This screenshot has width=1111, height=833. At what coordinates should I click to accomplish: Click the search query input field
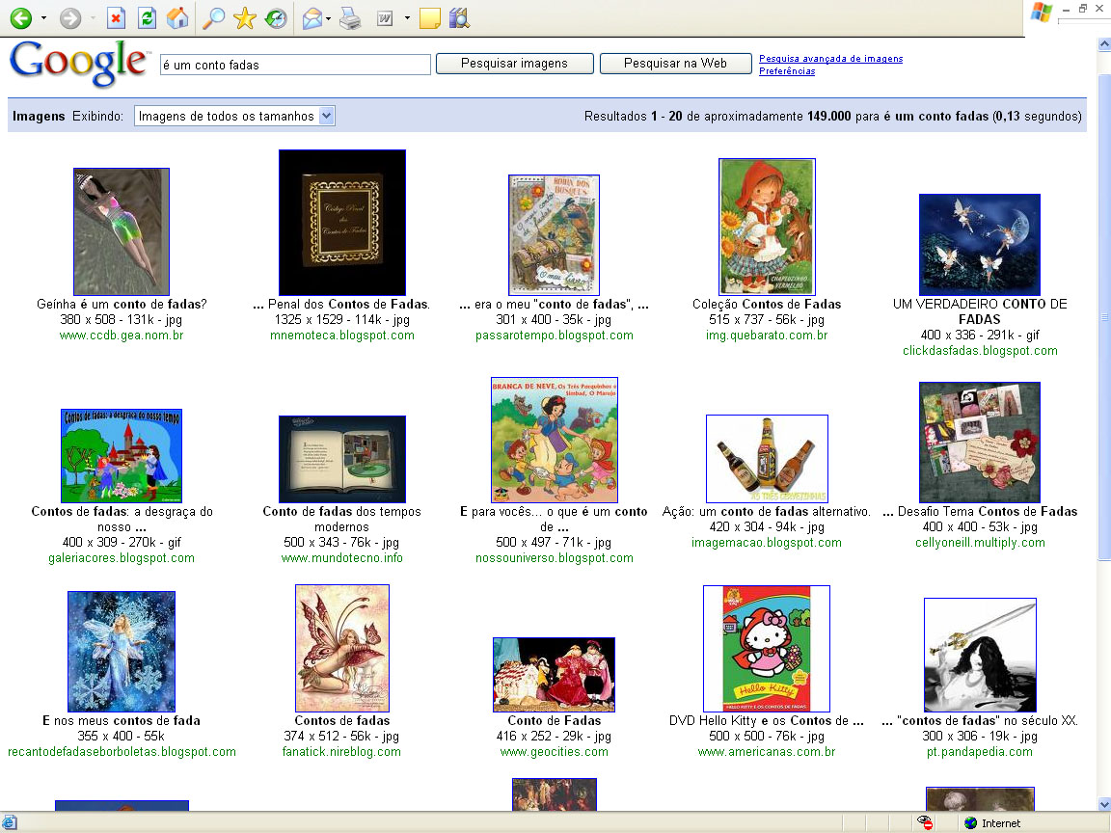(295, 65)
